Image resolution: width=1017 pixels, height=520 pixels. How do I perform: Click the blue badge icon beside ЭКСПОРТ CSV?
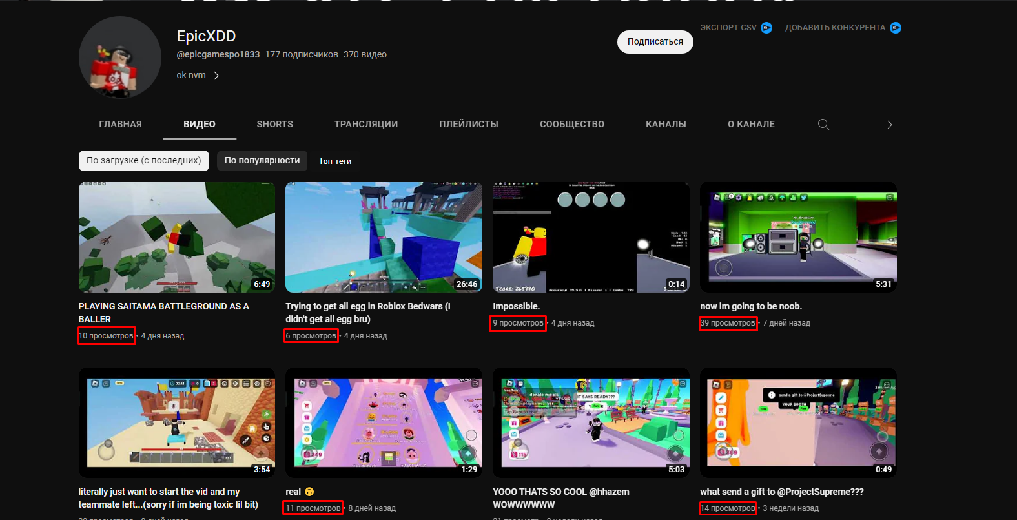pos(766,28)
